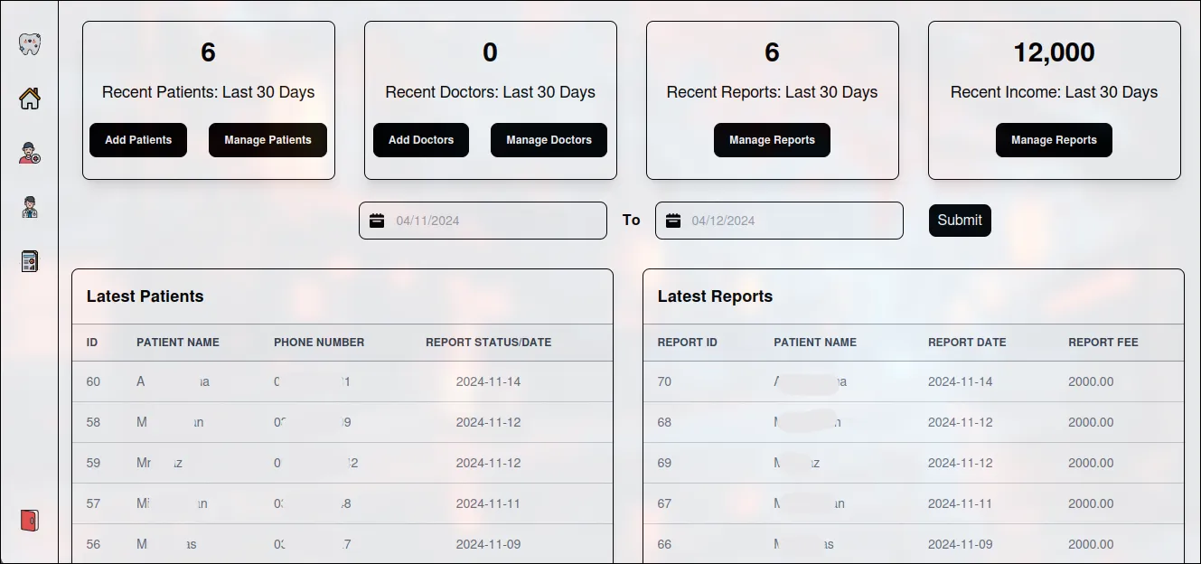Click the Add Patients button
Image resolution: width=1201 pixels, height=564 pixels.
pos(137,139)
